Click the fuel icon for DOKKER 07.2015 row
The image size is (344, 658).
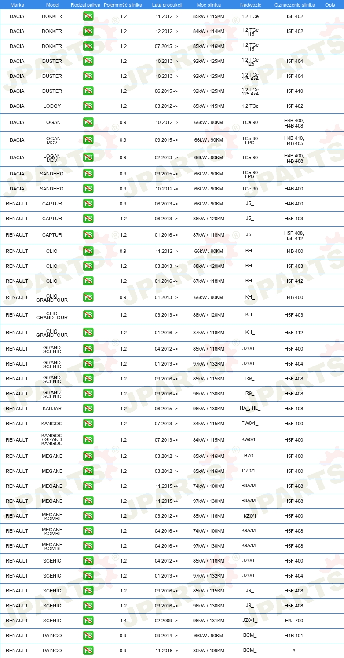tap(88, 46)
